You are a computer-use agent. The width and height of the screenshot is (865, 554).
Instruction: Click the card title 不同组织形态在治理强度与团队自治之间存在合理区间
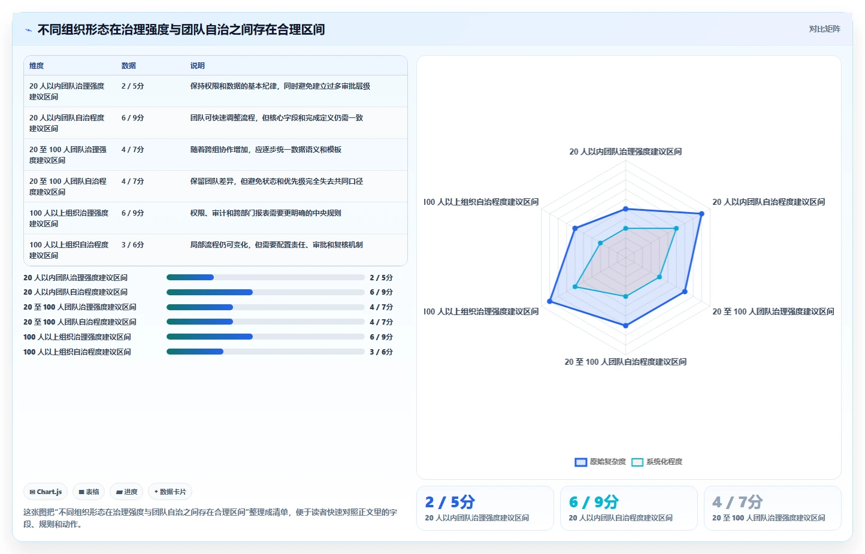(x=181, y=29)
